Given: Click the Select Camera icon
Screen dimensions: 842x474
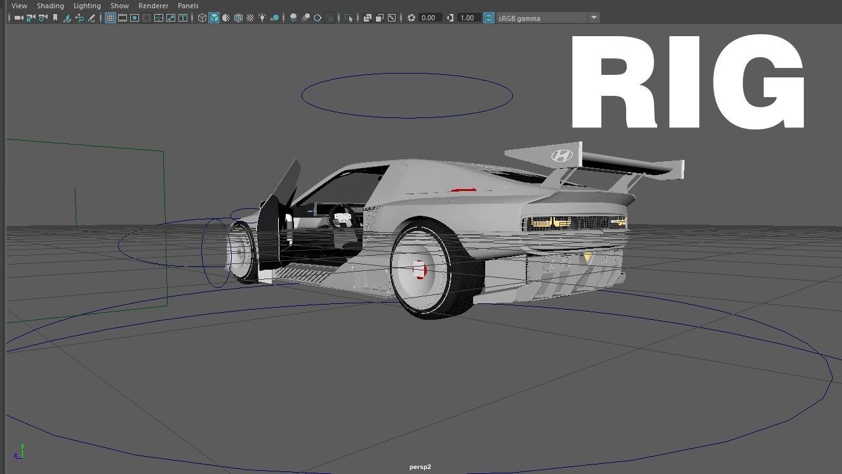Looking at the screenshot, I should coord(18,18).
